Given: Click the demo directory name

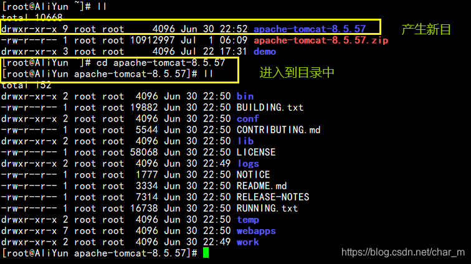Looking at the screenshot, I should click(265, 52).
